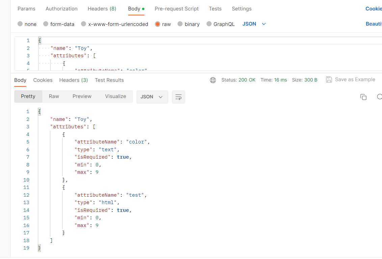Select the none body type
382x259 pixels.
tap(27, 24)
